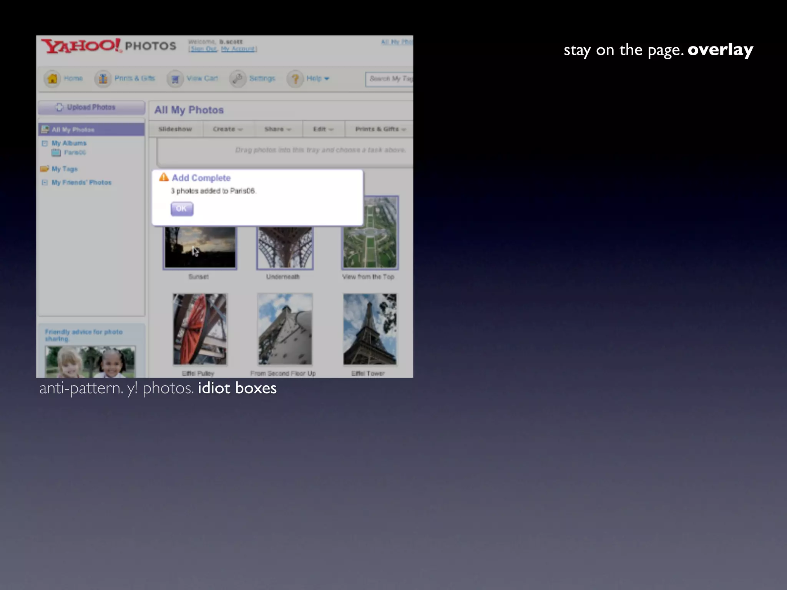The width and height of the screenshot is (787, 590).
Task: Open the My Albums item
Action: click(69, 143)
